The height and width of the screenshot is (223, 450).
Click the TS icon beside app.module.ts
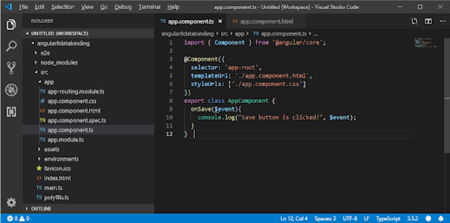[x=43, y=140]
